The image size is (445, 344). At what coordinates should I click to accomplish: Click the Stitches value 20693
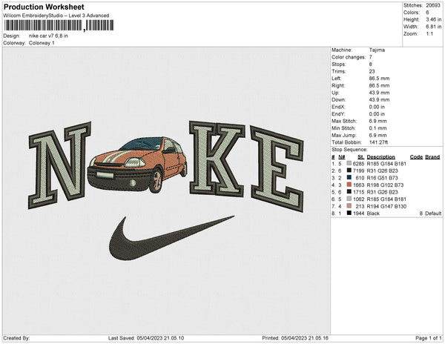433,5
